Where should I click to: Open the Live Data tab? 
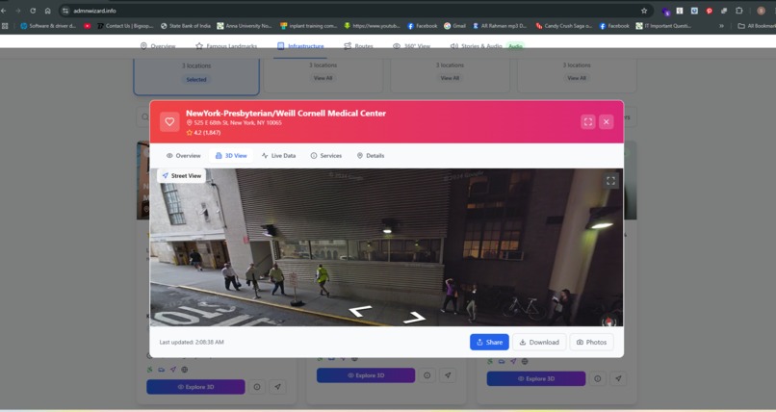click(278, 155)
